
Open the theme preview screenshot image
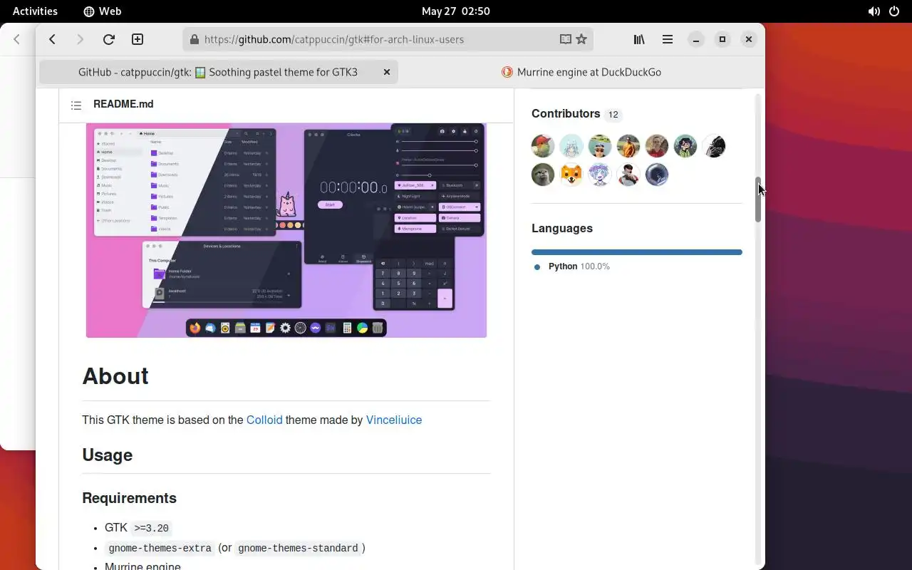click(x=286, y=230)
